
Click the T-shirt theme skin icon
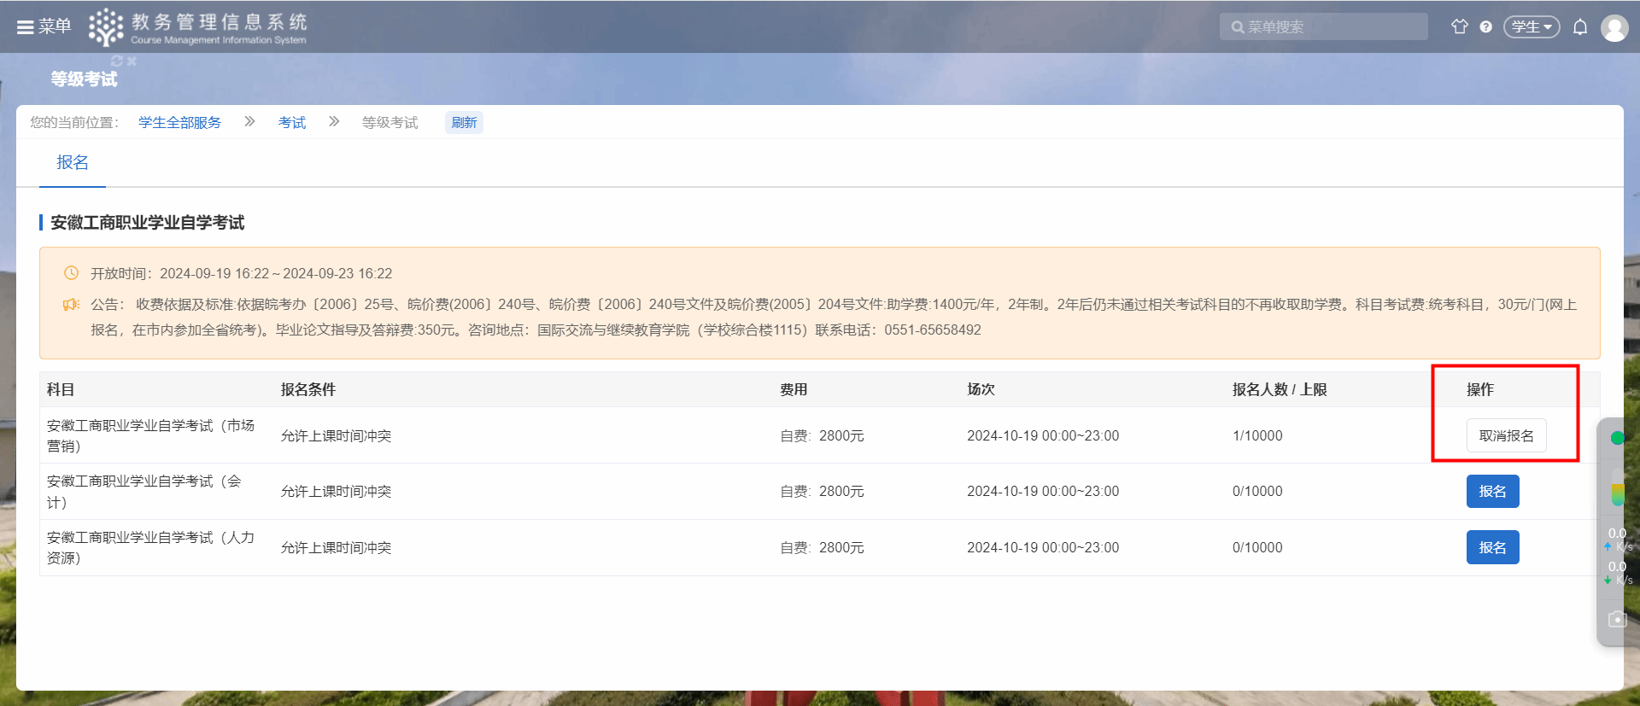[1459, 26]
